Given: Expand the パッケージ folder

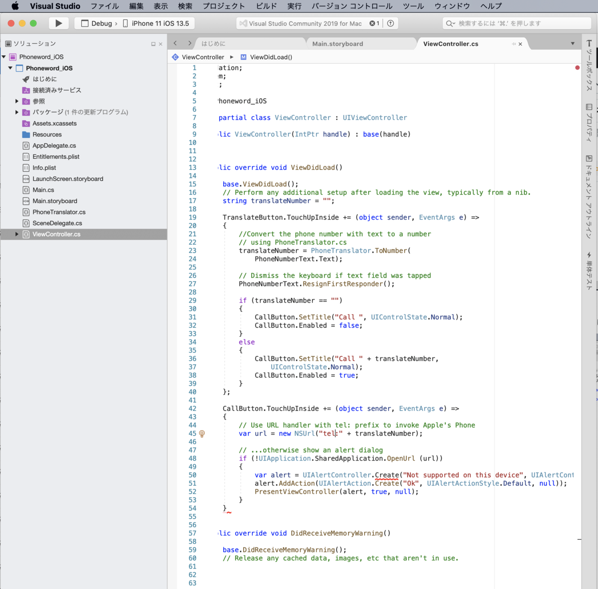Looking at the screenshot, I should point(17,112).
